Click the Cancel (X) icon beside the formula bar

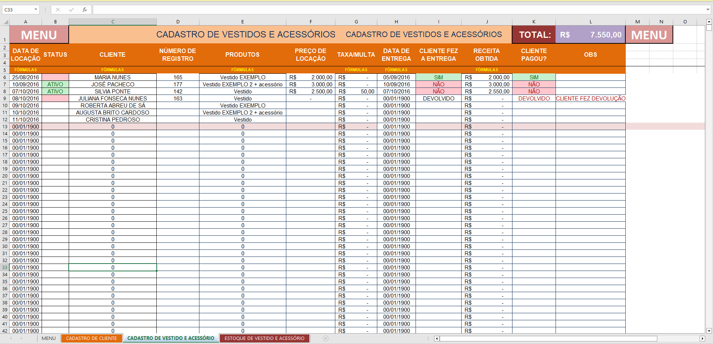click(58, 9)
